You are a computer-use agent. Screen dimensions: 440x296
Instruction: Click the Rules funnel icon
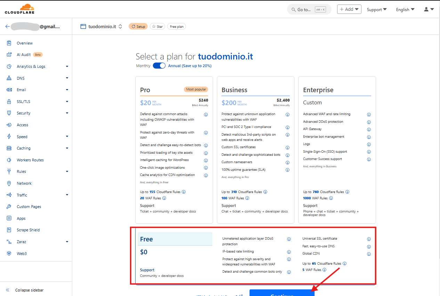tap(9, 171)
